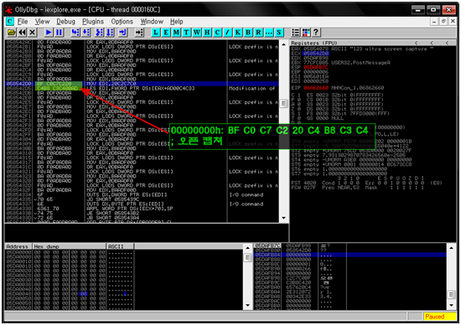Viewport: 461px width, 325px height.
Task: Click the ASCII column header in dump pane
Action: click(x=120, y=246)
